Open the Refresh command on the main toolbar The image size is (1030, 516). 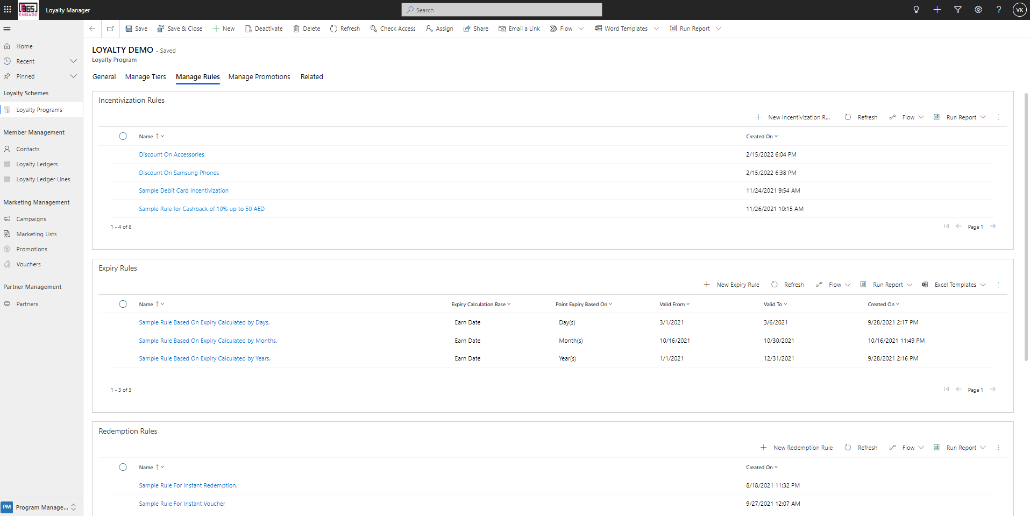click(x=345, y=28)
